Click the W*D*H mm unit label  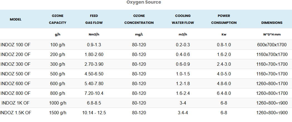point(272,35)
